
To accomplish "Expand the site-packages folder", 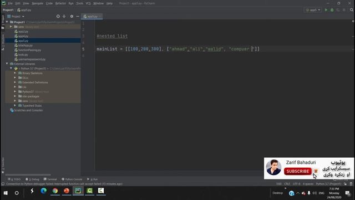I will tap(15, 96).
